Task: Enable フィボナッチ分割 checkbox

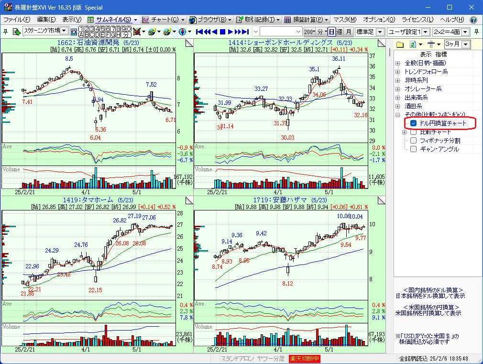Action: [413, 141]
